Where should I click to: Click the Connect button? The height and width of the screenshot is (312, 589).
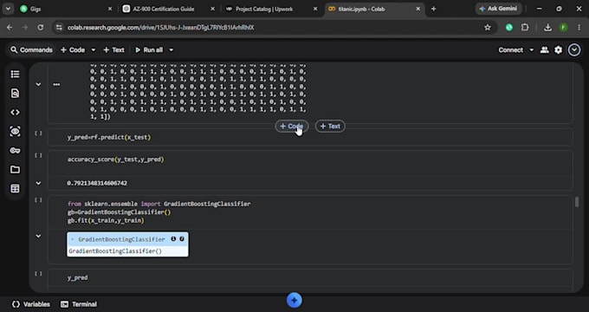(x=510, y=49)
